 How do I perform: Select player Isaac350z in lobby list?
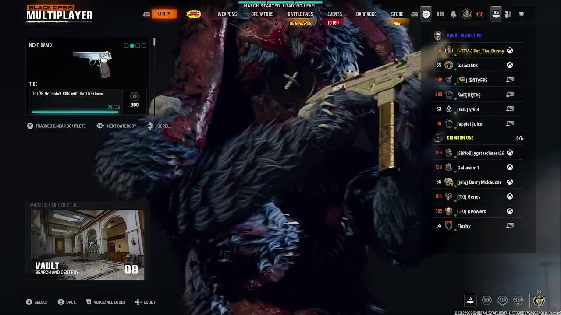point(477,65)
